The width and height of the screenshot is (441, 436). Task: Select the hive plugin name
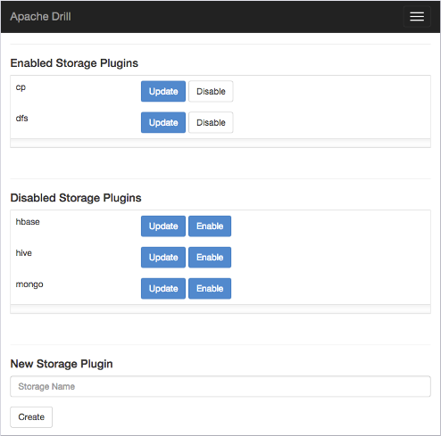point(24,253)
